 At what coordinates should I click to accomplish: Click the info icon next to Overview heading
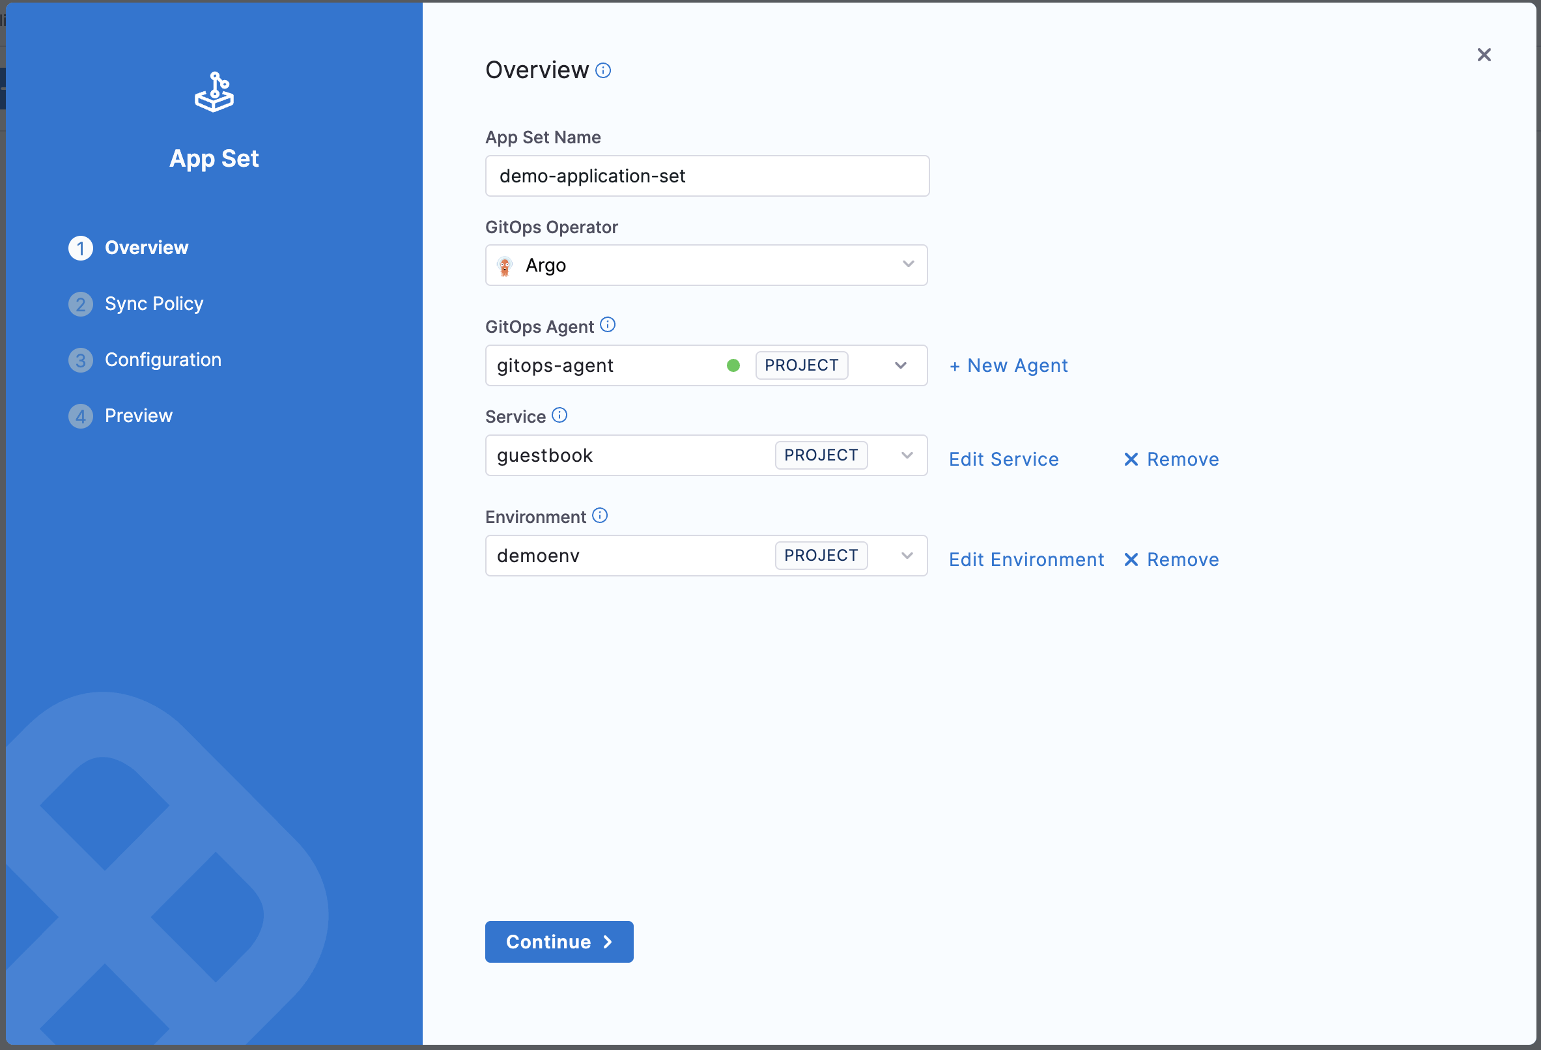(x=602, y=70)
